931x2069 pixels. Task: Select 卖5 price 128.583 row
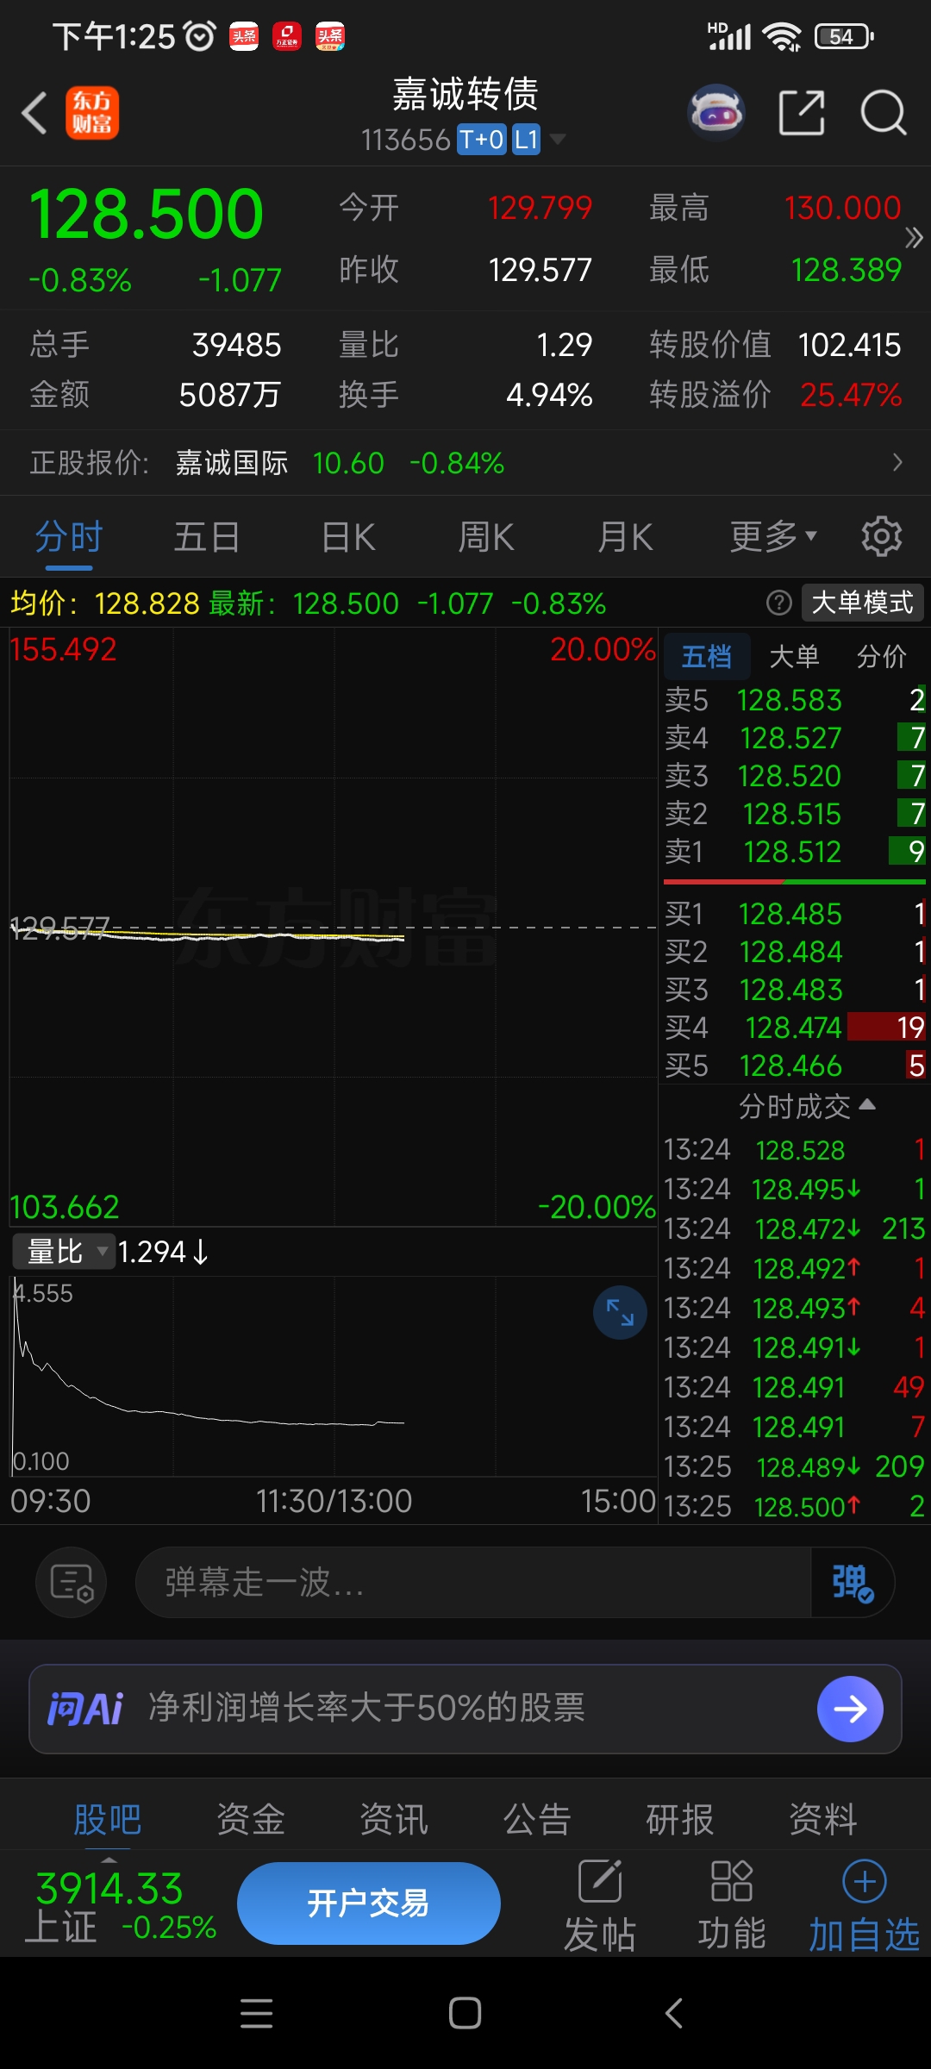(794, 700)
